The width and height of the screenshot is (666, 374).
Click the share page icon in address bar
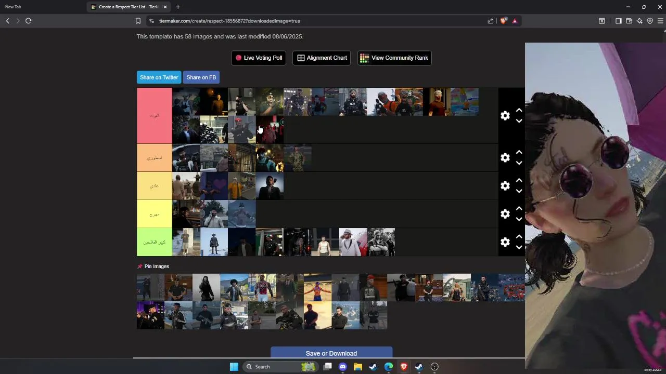click(x=490, y=21)
